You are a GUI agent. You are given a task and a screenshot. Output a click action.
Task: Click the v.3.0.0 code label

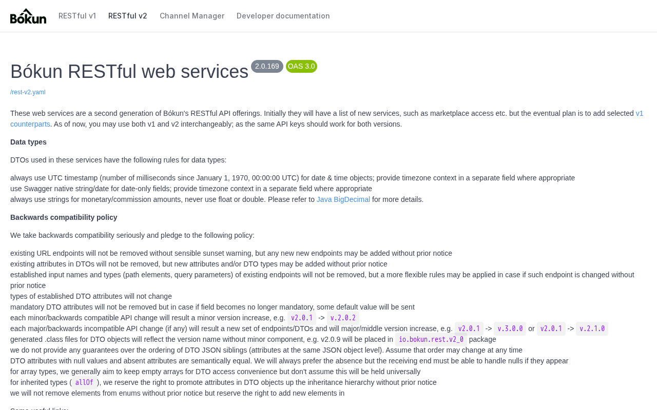tap(510, 329)
